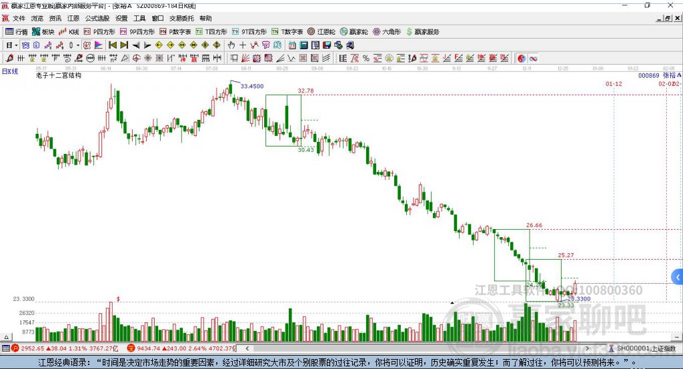Open the 行情 market quotes view
Image resolution: width=683 pixels, height=369 pixels.
16,32
